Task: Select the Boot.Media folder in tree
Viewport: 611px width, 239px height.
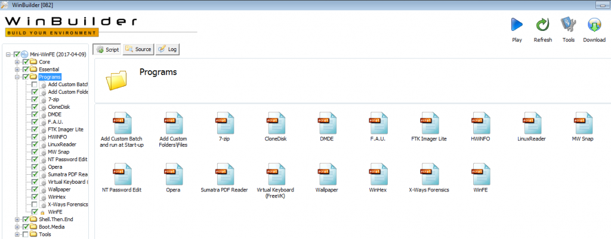Action: [53, 227]
